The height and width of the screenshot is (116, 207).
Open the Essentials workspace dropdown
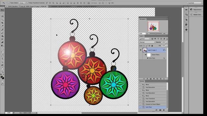click(x=195, y=3)
